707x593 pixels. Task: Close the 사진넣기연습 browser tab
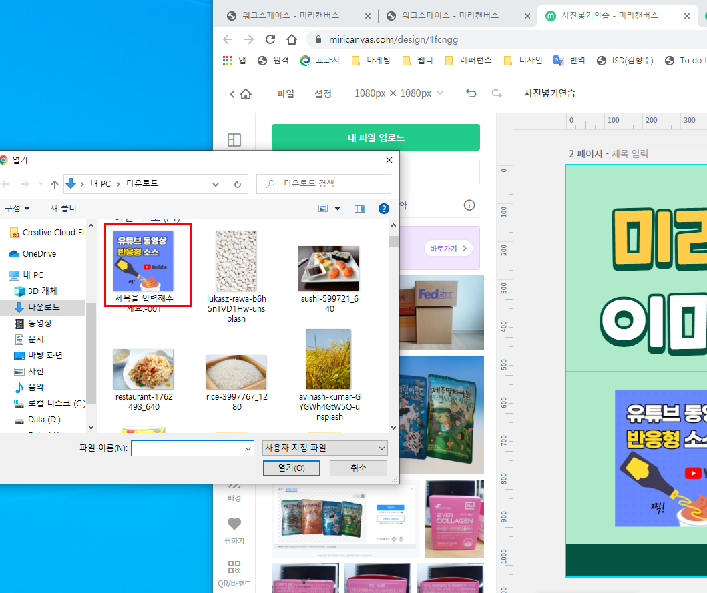687,16
